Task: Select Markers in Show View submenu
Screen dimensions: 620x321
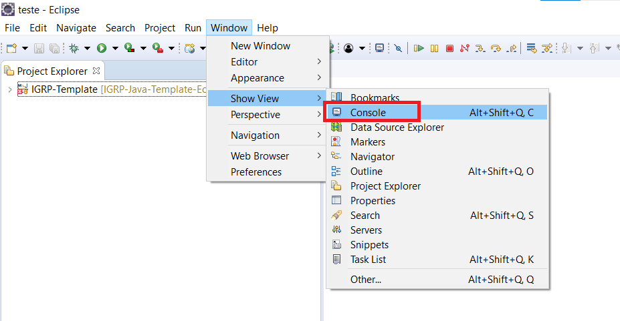Action: [437, 142]
